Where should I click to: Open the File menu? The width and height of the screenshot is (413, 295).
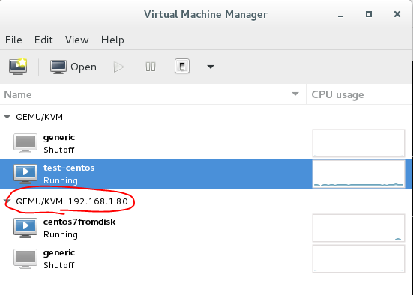(13, 40)
